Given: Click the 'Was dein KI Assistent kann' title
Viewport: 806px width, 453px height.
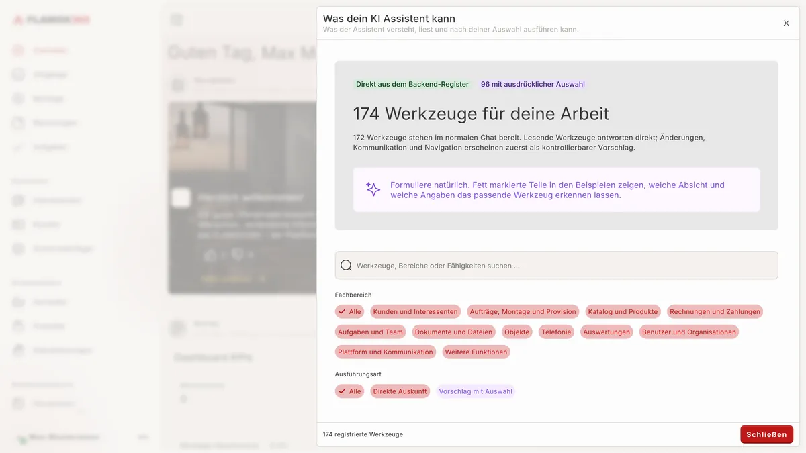Looking at the screenshot, I should tap(389, 19).
